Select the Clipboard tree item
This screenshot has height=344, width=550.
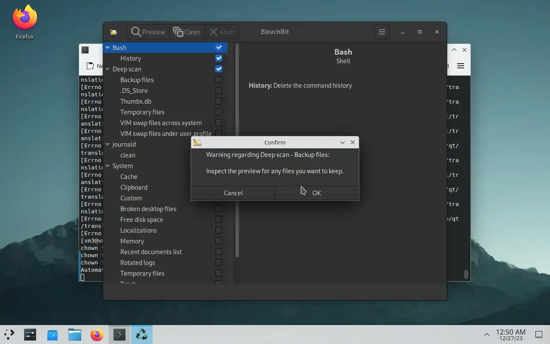point(134,187)
